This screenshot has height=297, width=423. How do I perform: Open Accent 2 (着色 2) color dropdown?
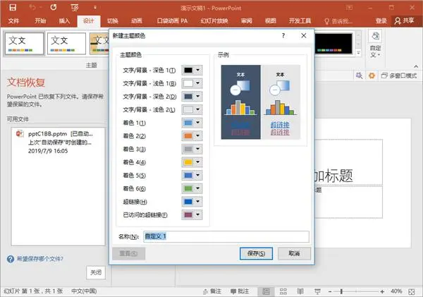pyautogui.click(x=192, y=136)
